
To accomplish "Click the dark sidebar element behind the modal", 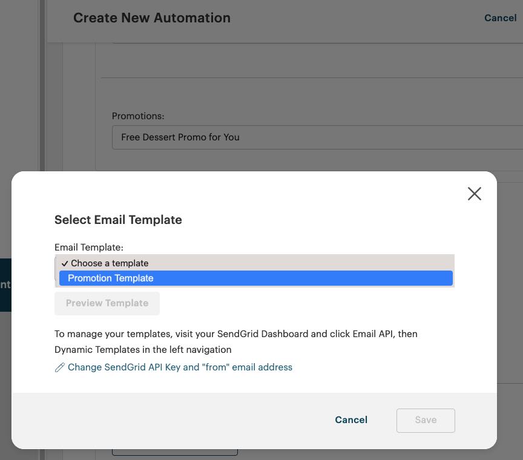I will pos(5,284).
